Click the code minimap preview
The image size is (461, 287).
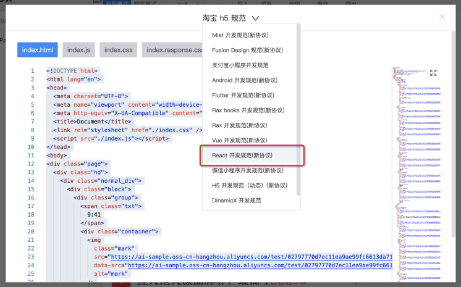click(417, 173)
